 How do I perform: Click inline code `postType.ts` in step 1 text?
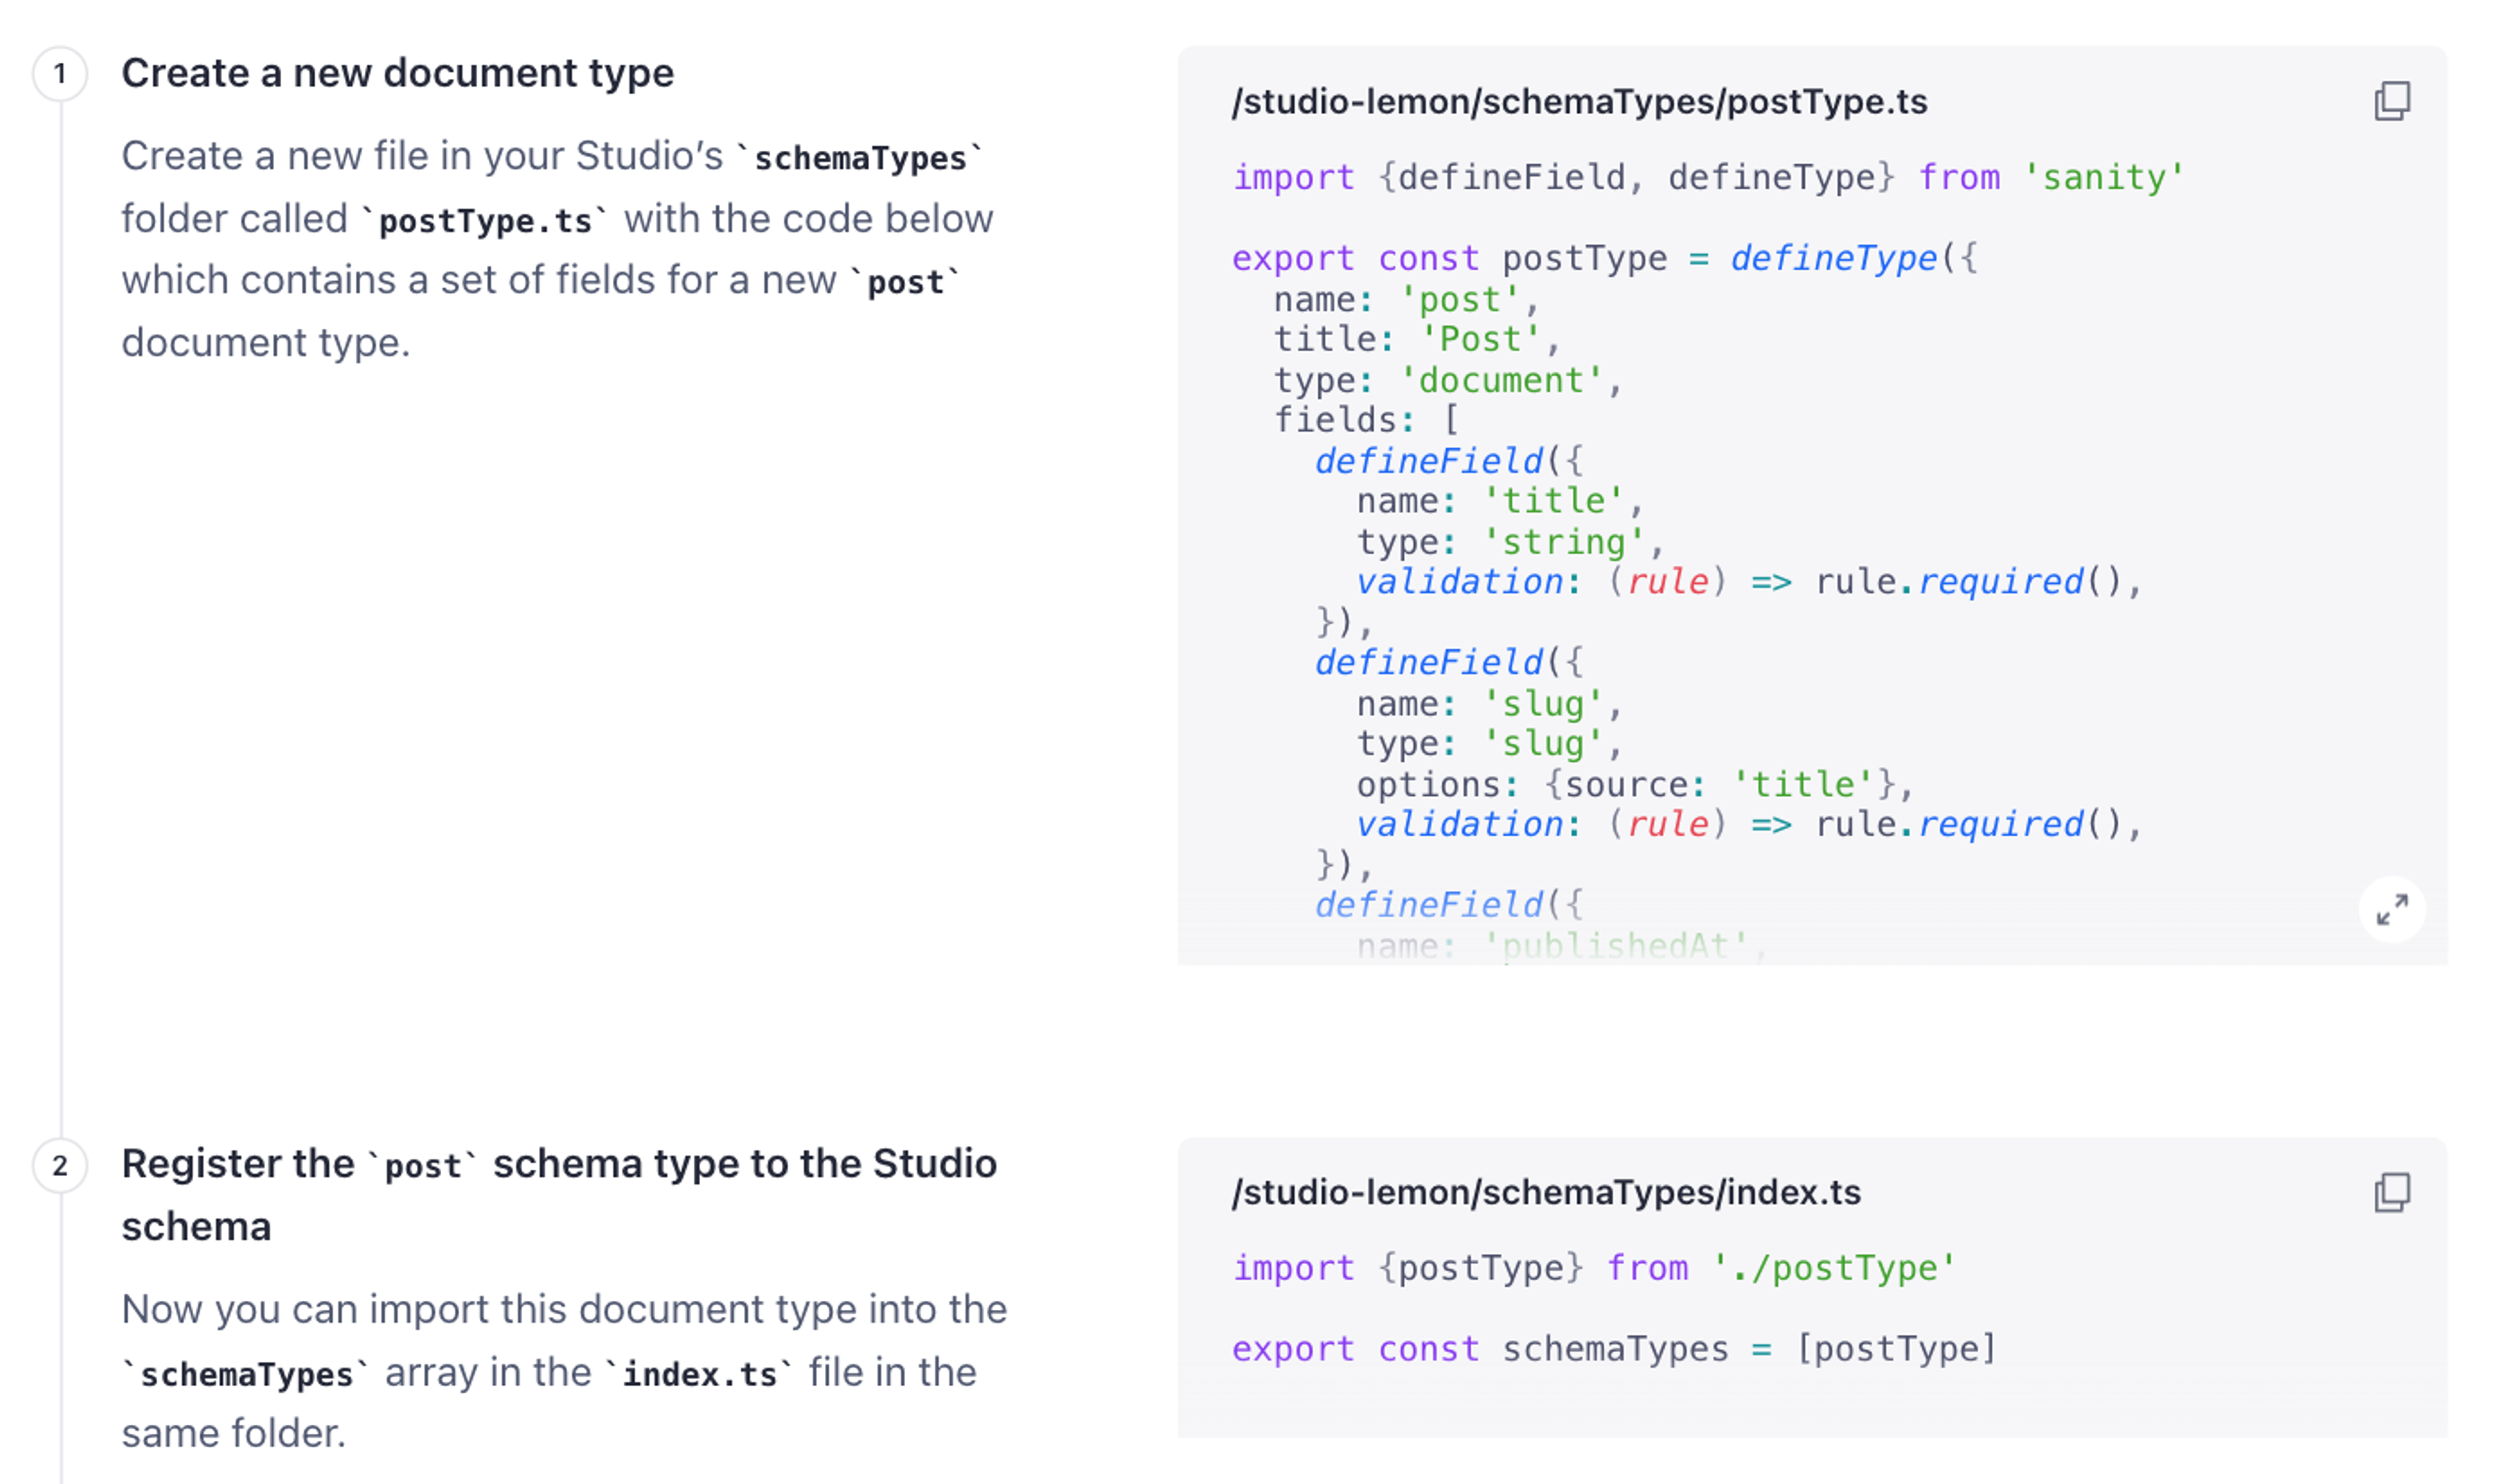pos(485,220)
